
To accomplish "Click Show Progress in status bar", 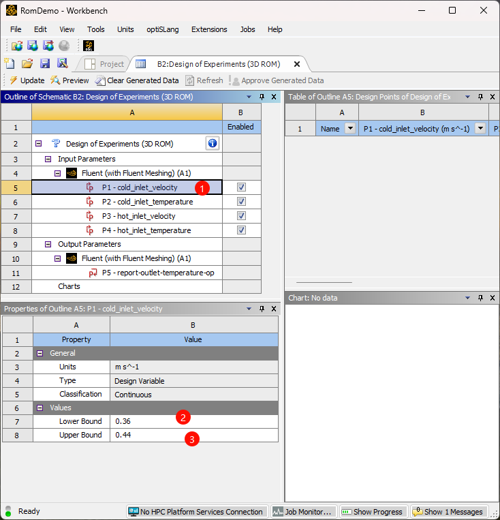I will pyautogui.click(x=373, y=512).
